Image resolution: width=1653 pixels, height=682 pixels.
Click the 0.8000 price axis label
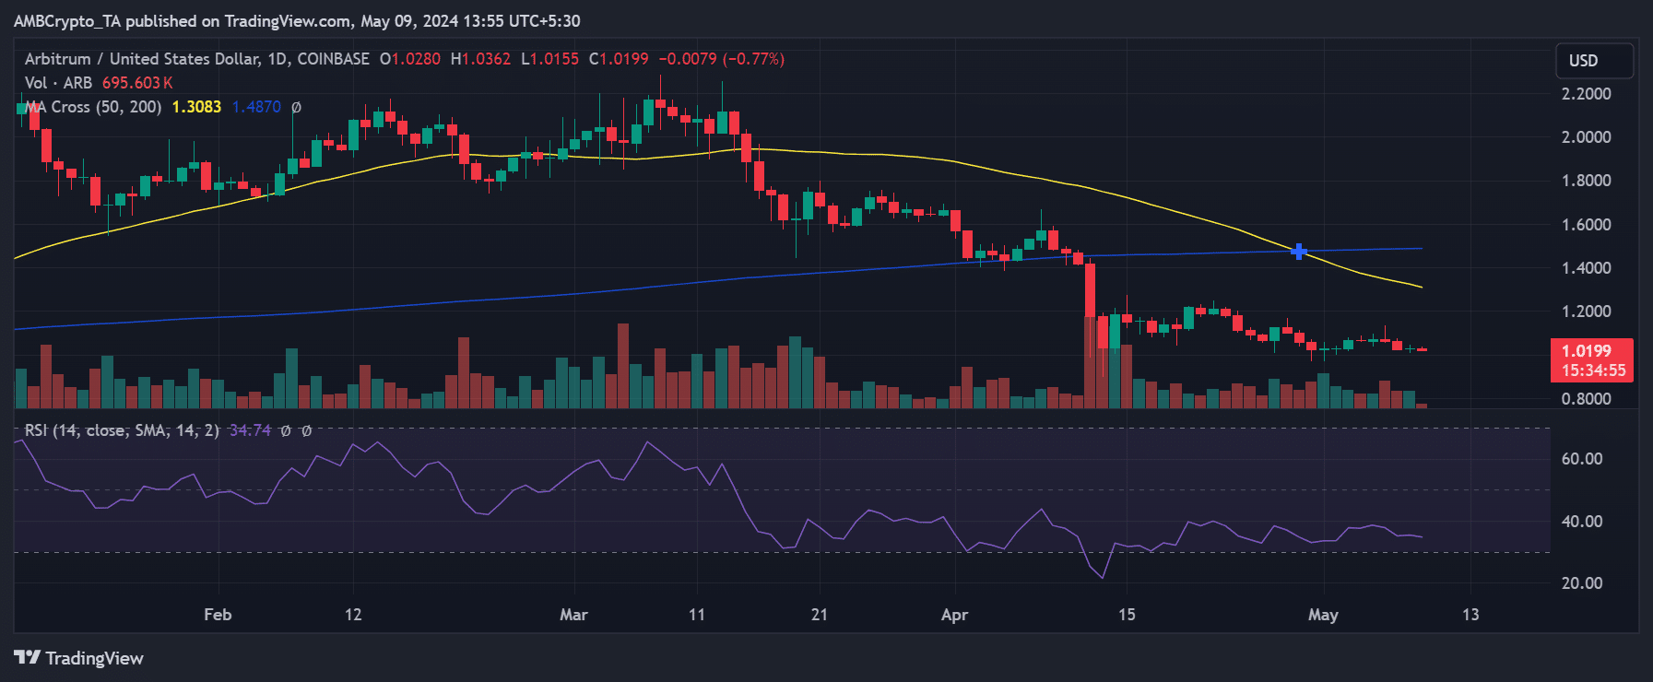point(1586,399)
